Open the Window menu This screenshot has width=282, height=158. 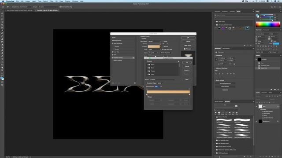pos(75,1)
